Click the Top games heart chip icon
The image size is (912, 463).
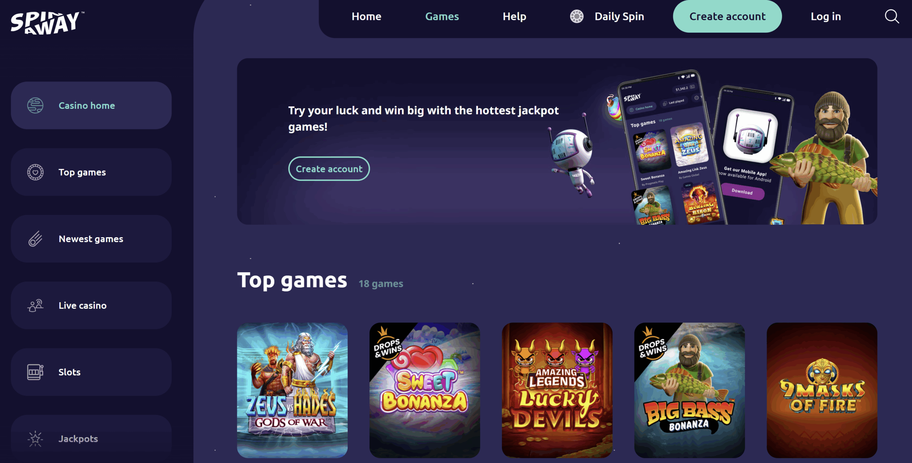(35, 172)
